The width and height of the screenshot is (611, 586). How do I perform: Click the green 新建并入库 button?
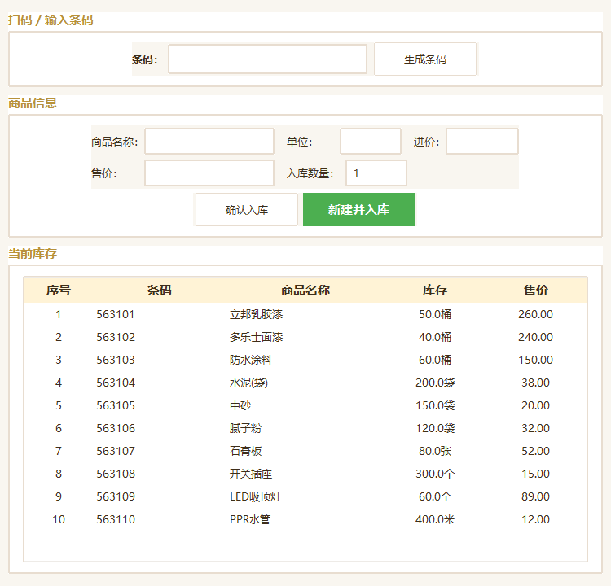tap(358, 209)
